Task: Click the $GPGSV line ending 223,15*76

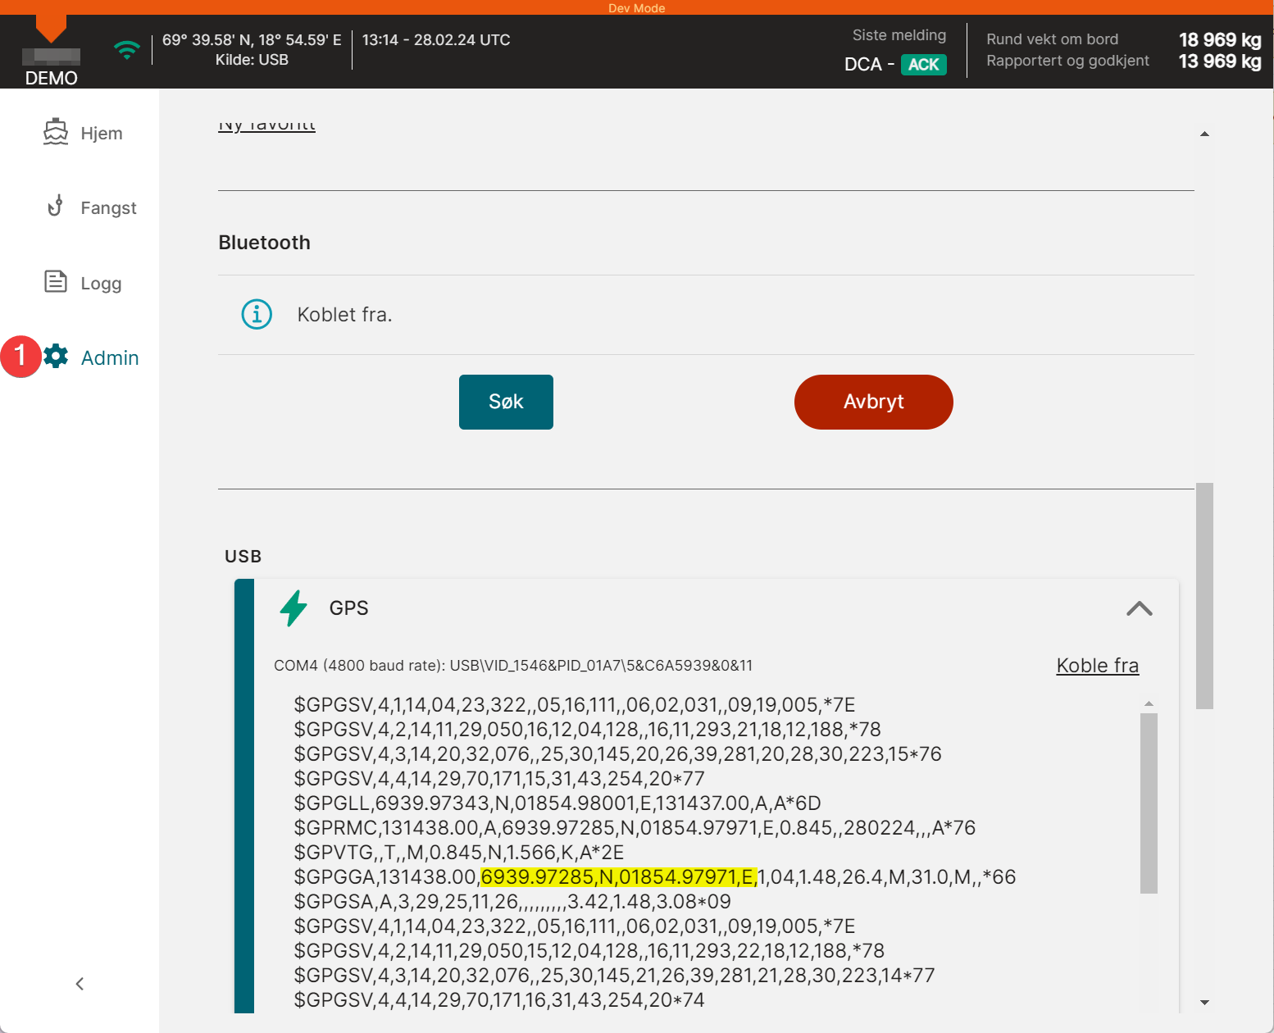Action: click(x=617, y=754)
